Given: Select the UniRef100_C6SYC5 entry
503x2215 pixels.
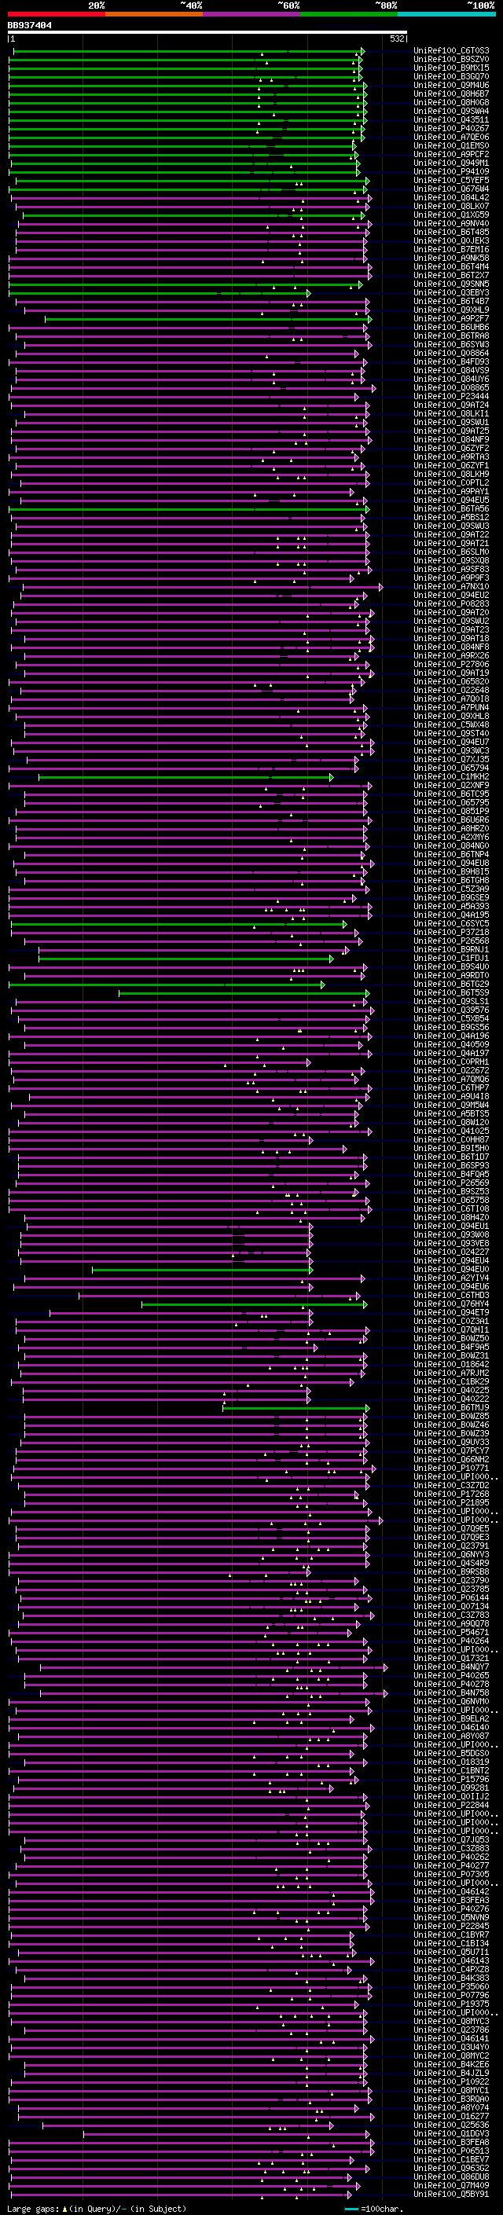Looking at the screenshot, I should point(451,923).
